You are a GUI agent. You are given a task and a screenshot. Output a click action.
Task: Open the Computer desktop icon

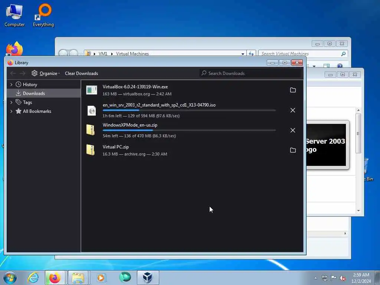(14, 16)
